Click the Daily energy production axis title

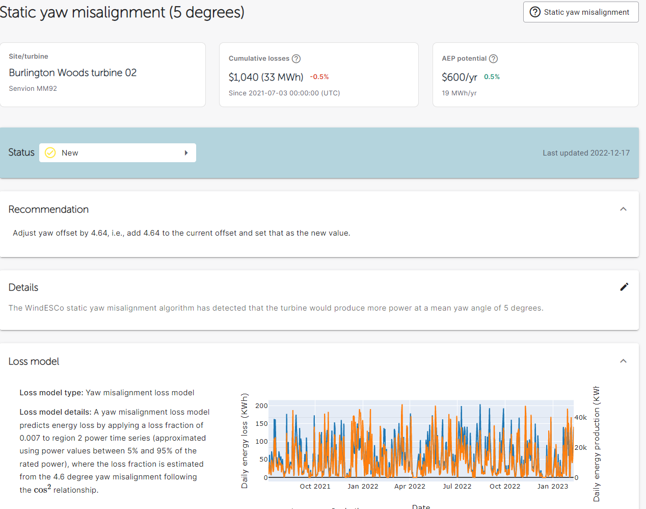click(597, 444)
